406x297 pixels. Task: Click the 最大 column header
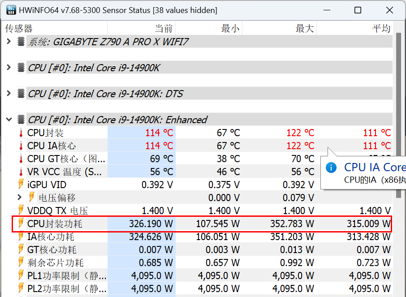tap(305, 29)
